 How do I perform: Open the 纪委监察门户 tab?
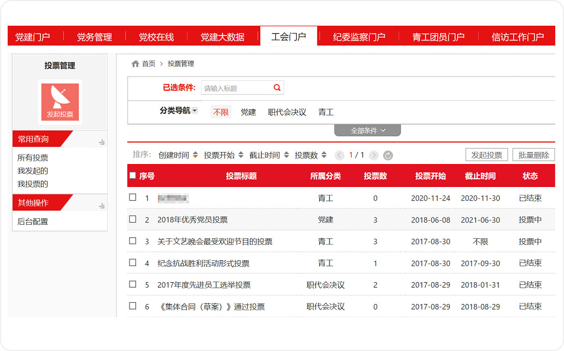[x=359, y=37]
